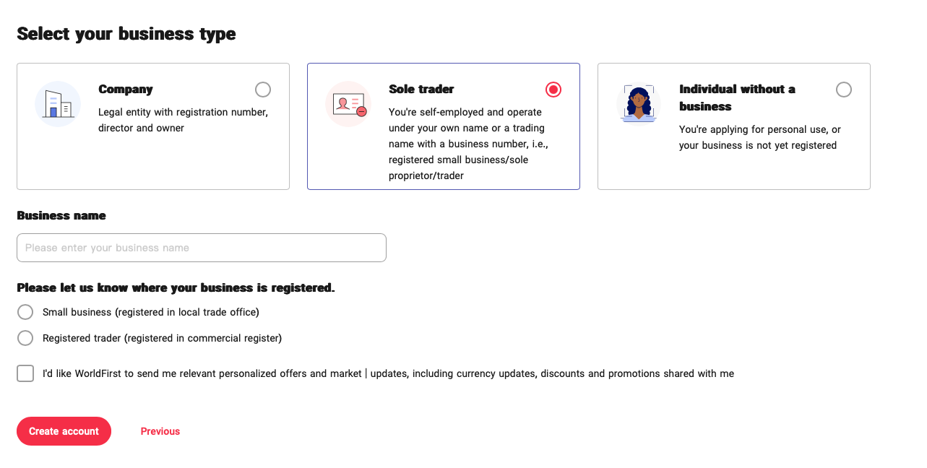Click the 'Company' card title text
This screenshot has height=468, width=927.
126,90
